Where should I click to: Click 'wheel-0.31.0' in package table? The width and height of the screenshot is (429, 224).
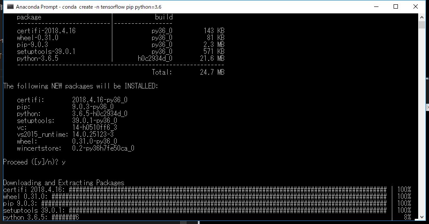pyautogui.click(x=38, y=38)
